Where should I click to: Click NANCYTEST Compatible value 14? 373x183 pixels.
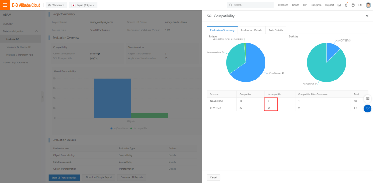pyautogui.click(x=241, y=101)
